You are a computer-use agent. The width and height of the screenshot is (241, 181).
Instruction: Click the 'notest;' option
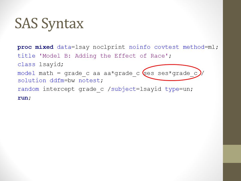pos(91,80)
